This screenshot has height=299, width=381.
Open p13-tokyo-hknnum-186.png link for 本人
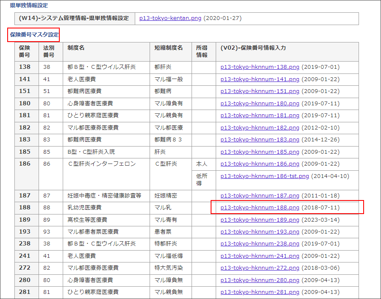click(260, 164)
